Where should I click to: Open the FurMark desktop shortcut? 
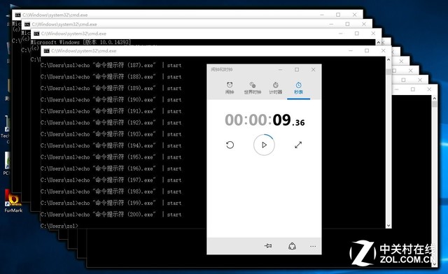point(13,201)
